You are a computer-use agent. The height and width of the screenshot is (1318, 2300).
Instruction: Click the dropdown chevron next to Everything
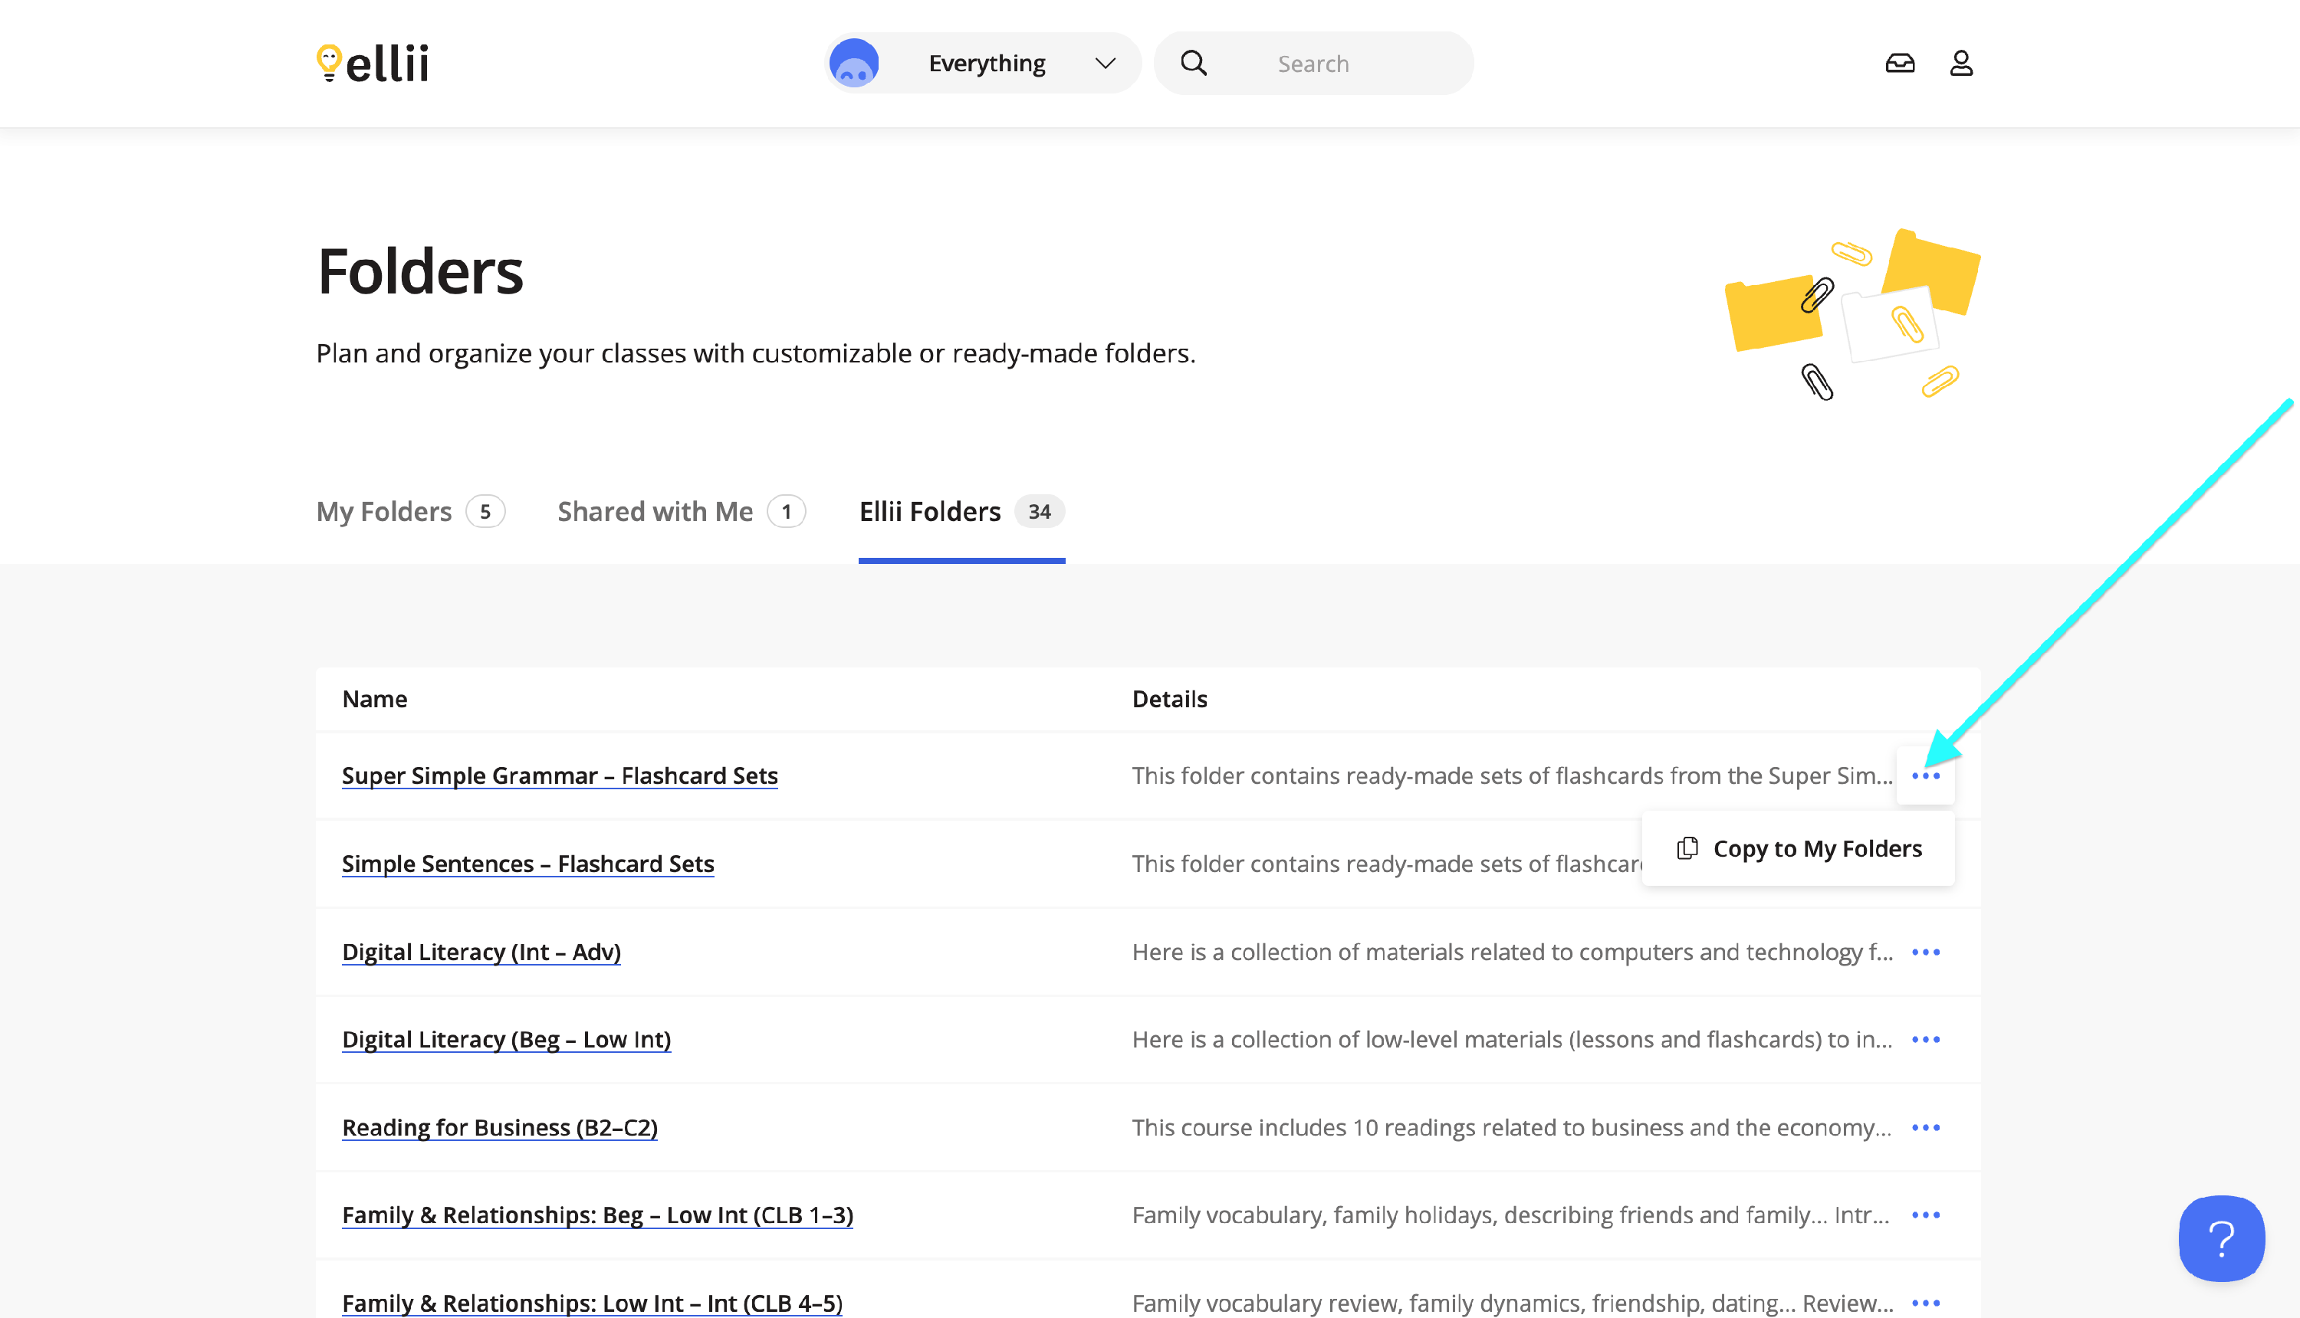pyautogui.click(x=1105, y=64)
